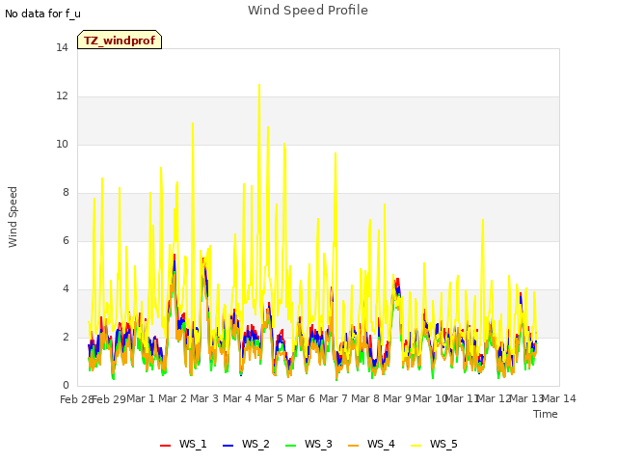Click the WS_2 blue legend swatch
617x463 pixels.
pyautogui.click(x=228, y=446)
